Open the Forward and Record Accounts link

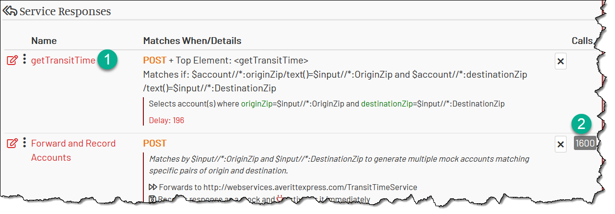(73, 150)
